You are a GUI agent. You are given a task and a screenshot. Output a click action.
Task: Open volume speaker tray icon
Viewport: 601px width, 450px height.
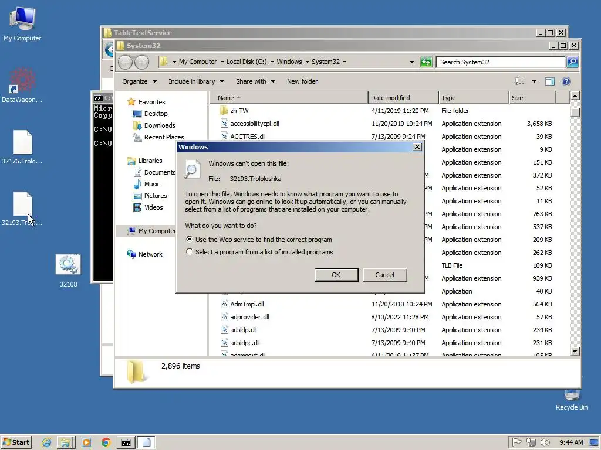[545, 442]
